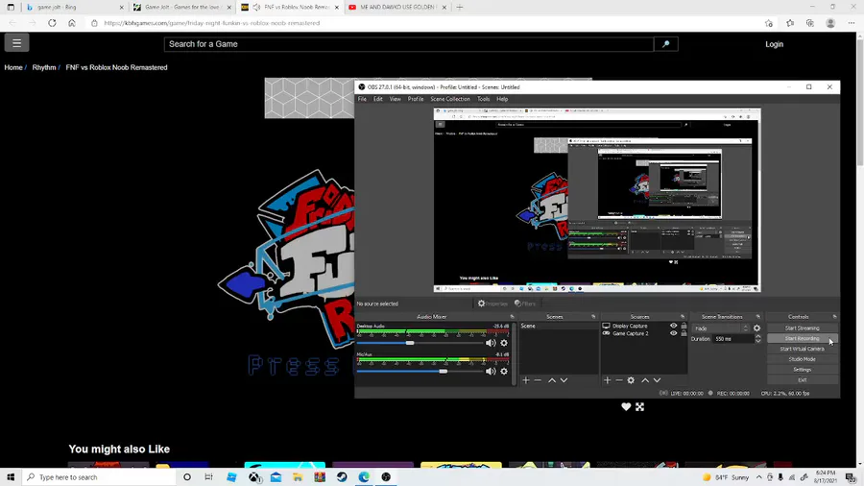Click OBS Exit button
Image resolution: width=864 pixels, height=486 pixels.
click(802, 380)
